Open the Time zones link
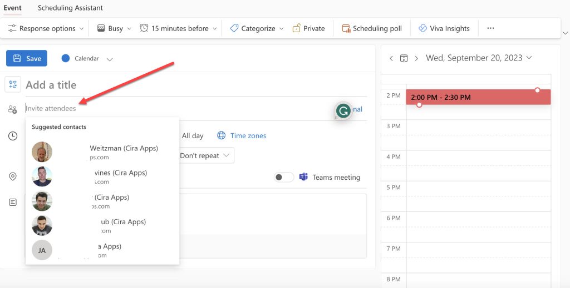The width and height of the screenshot is (570, 288). coord(248,135)
